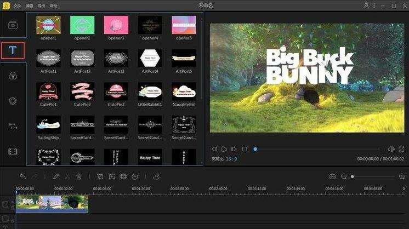The height and width of the screenshot is (229, 409).
Task: Open the 编辑 (Edit) menu
Action: pyautogui.click(x=30, y=5)
